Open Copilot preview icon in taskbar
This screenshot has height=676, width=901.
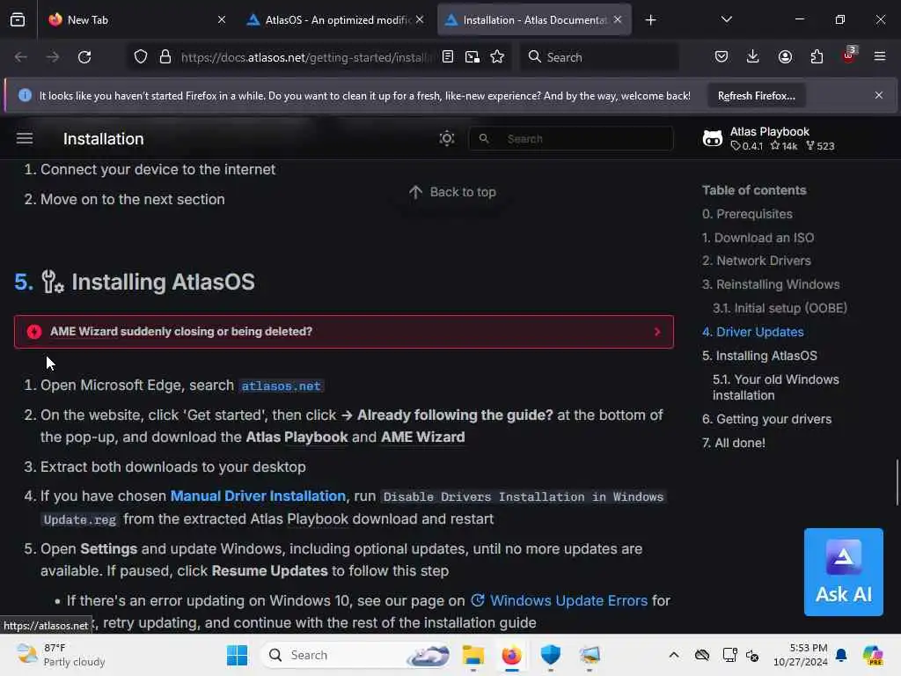[x=872, y=655]
